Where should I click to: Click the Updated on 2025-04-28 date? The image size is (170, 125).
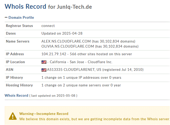coord(62,33)
